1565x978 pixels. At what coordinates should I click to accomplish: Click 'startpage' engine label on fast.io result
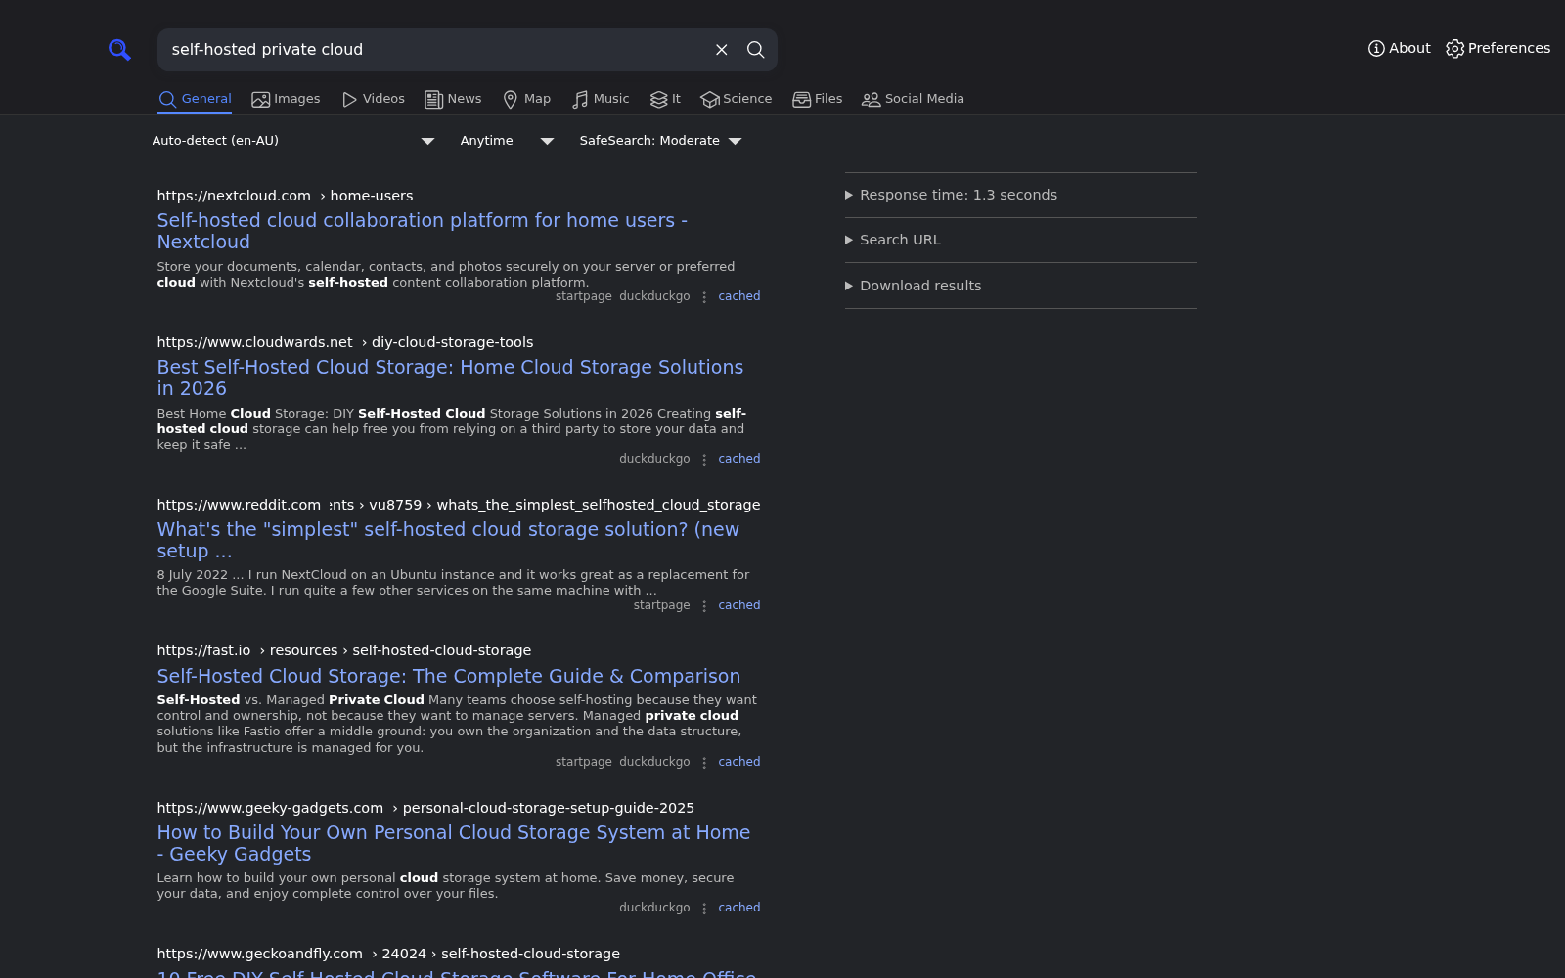584,762
